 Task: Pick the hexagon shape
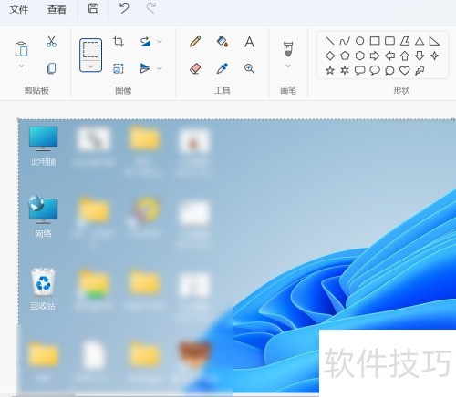[x=360, y=56]
